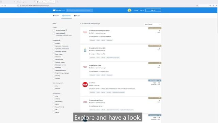Check the Analytics category
The height and width of the screenshot is (123, 218).
click(54, 43)
